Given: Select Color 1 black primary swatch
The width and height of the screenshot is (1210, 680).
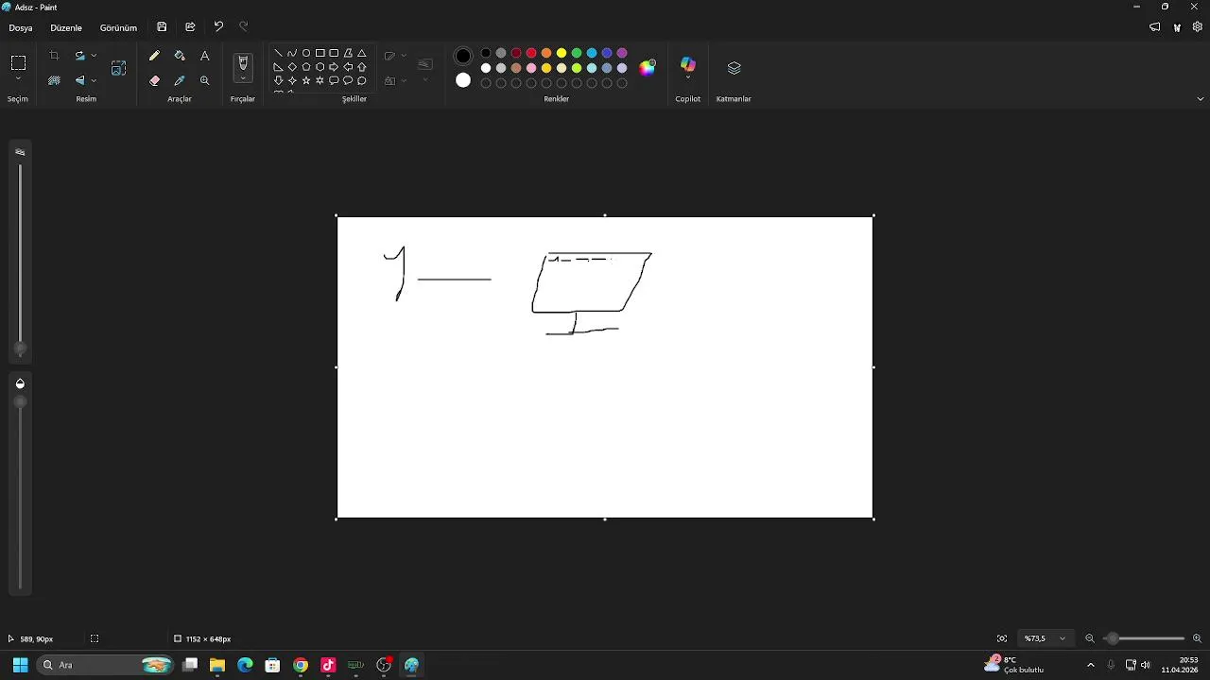Looking at the screenshot, I should pyautogui.click(x=463, y=56).
